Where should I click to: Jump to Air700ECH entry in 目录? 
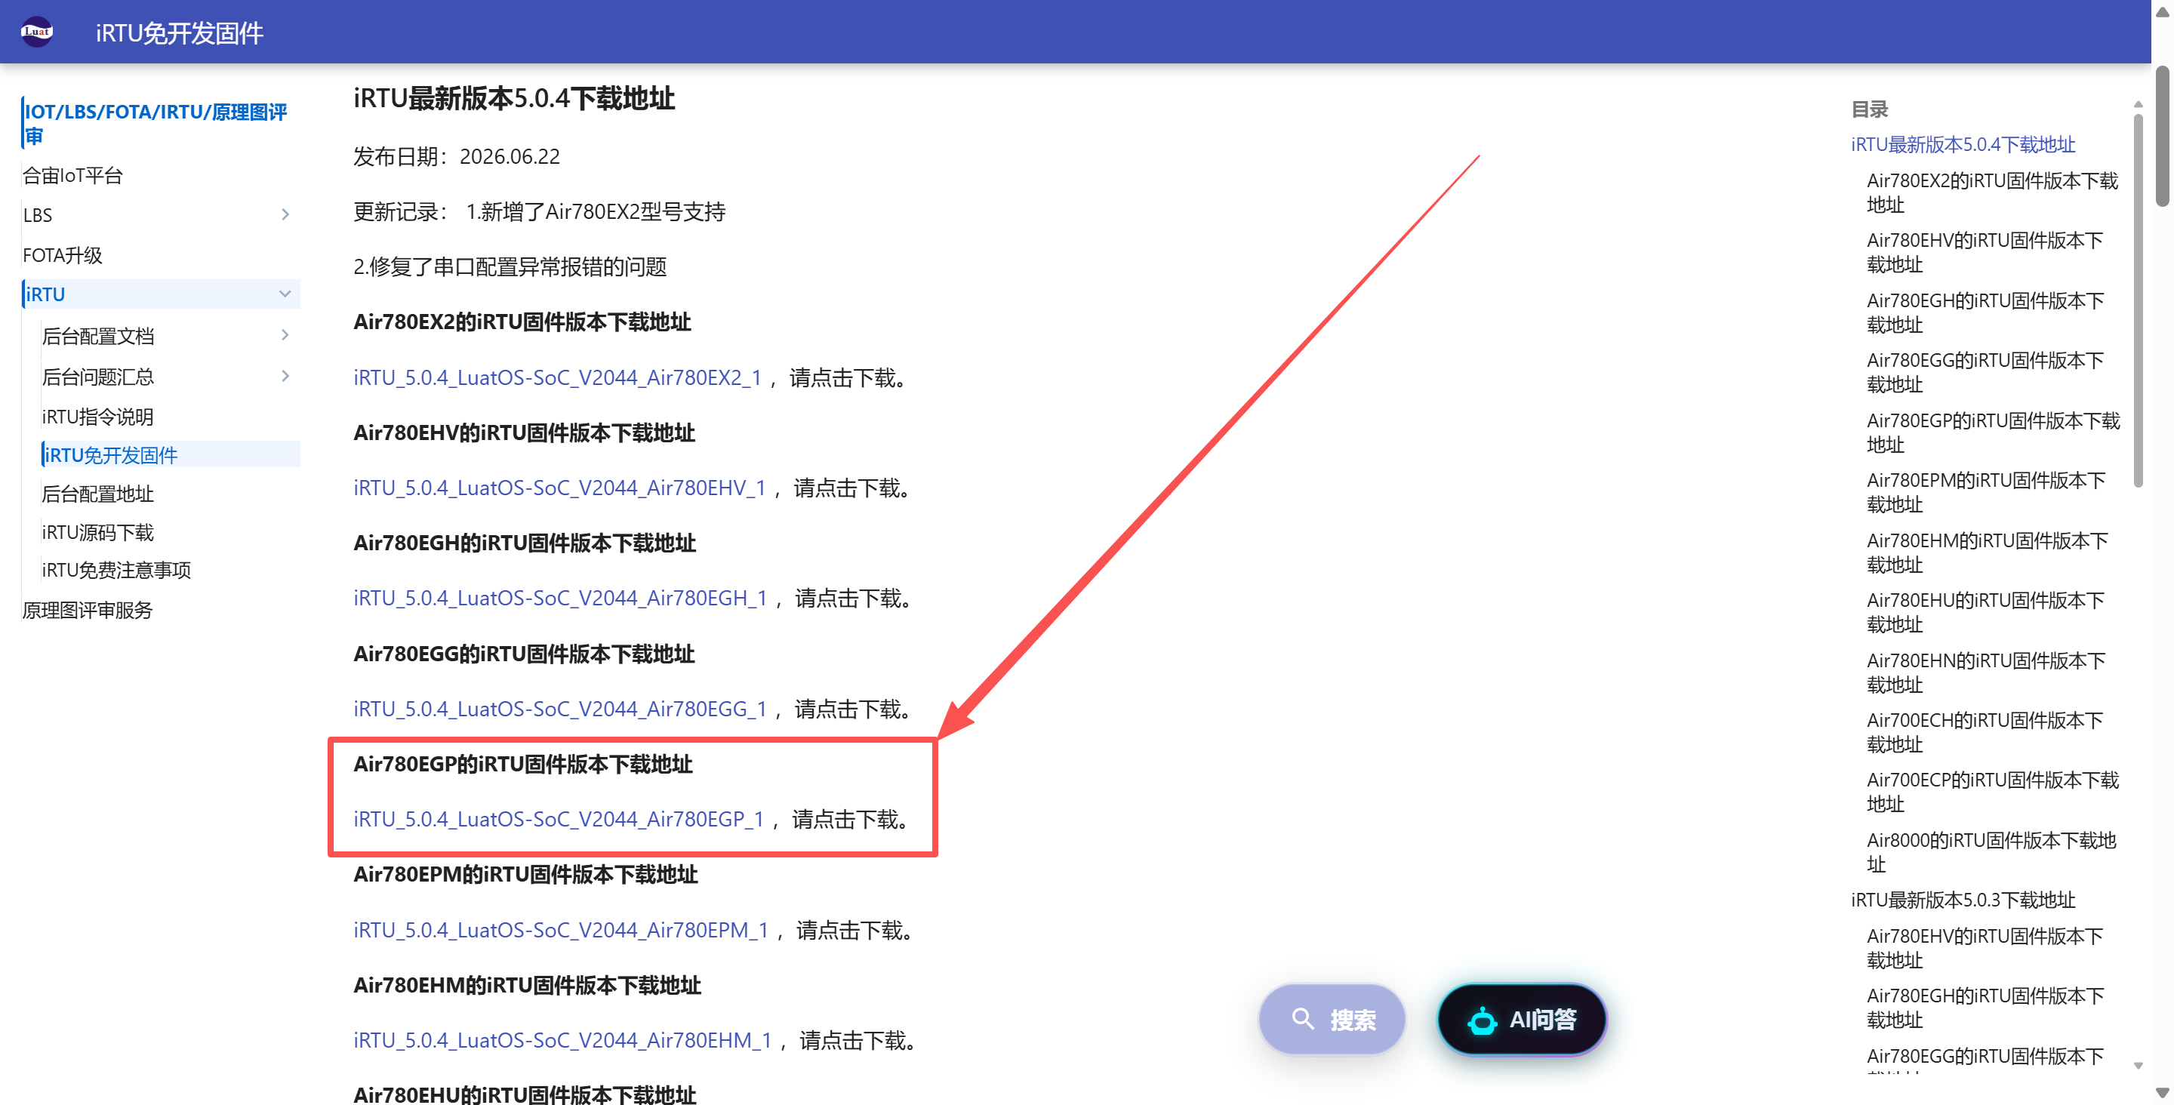click(x=1985, y=732)
